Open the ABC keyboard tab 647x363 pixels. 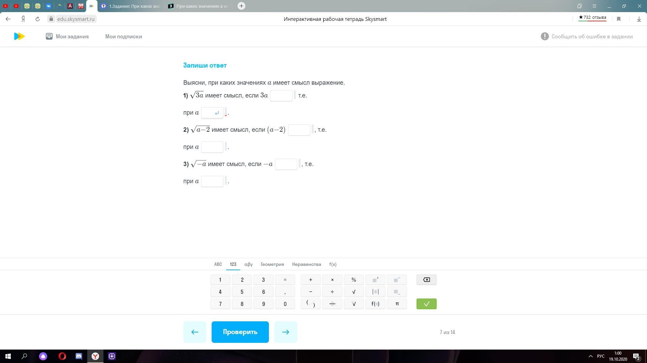[218, 264]
